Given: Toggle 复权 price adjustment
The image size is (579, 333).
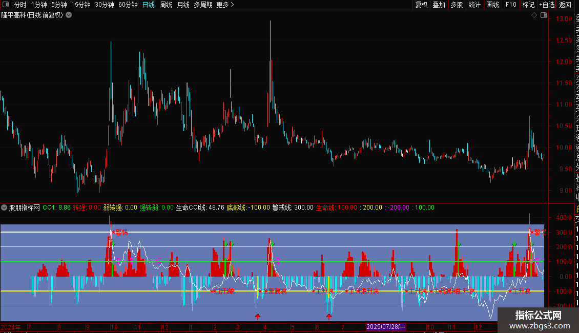Looking at the screenshot, I should [421, 5].
